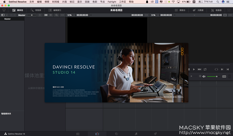Open the Mixer (调音台) icon

[x=176, y=10]
